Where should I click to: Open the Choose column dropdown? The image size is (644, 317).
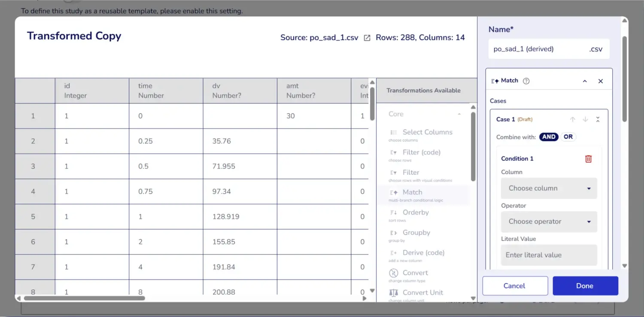549,188
